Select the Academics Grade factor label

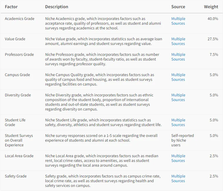coord(20,19)
